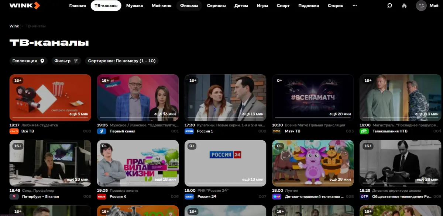Click the Всё ТВ channel logo
443x216 pixels.
click(x=14, y=131)
